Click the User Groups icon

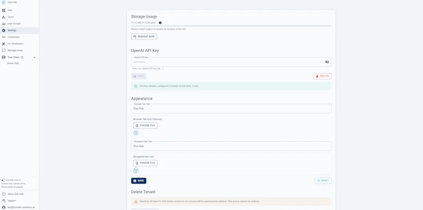[4, 24]
